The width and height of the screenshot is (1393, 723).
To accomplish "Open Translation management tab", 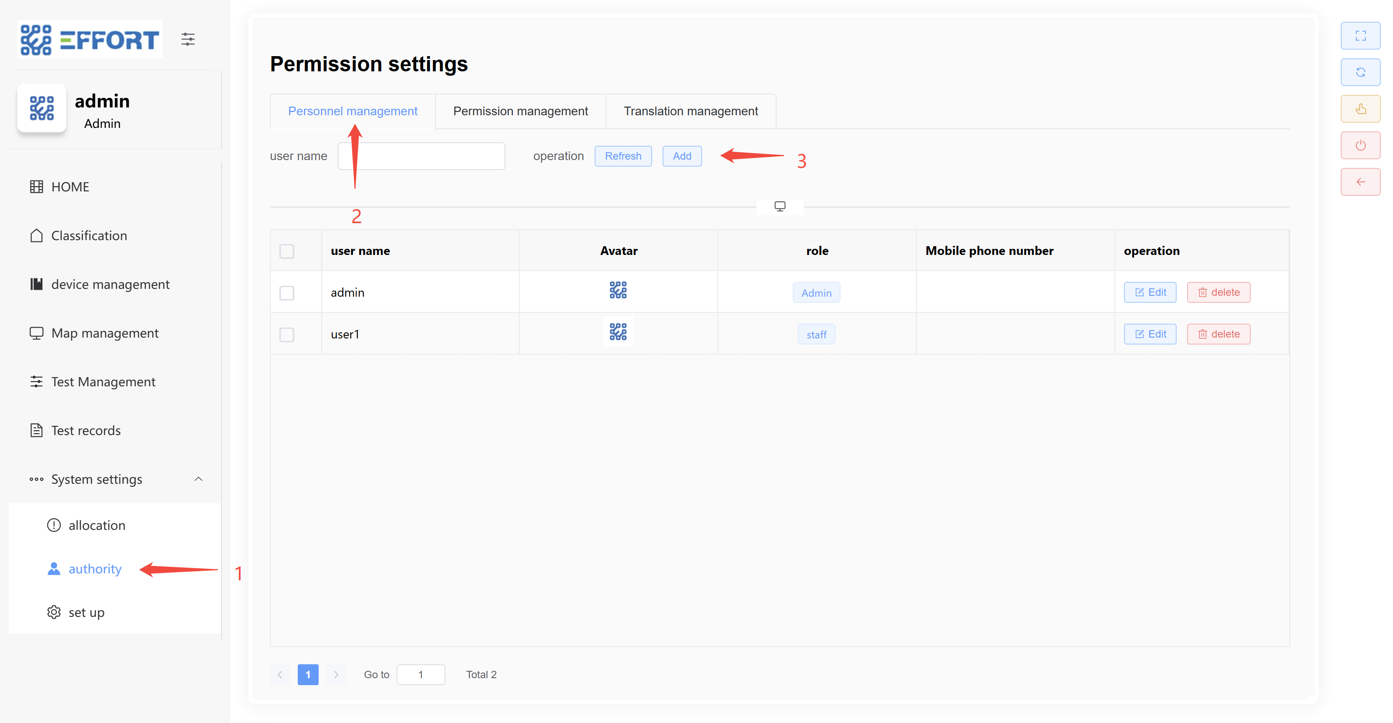I will coord(690,111).
